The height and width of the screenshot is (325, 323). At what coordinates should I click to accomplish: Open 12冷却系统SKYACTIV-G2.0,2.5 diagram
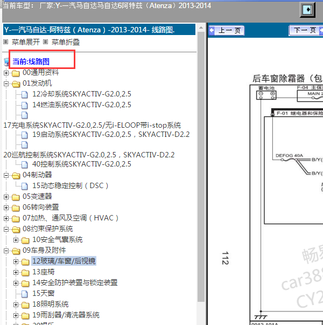click(82, 94)
